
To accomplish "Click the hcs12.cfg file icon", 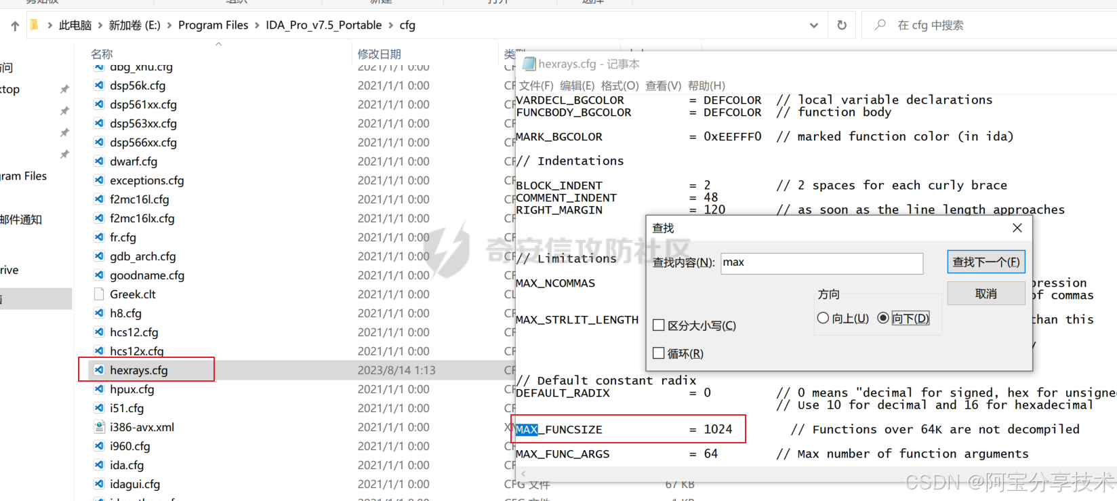I will [x=99, y=332].
